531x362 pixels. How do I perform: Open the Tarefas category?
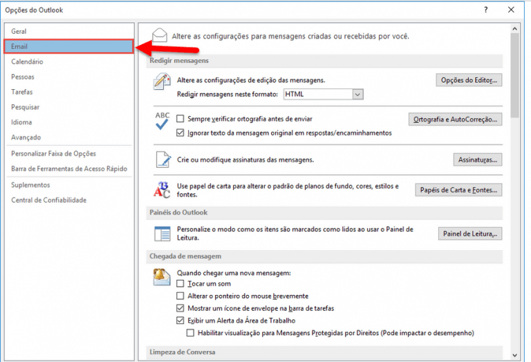tap(69, 92)
